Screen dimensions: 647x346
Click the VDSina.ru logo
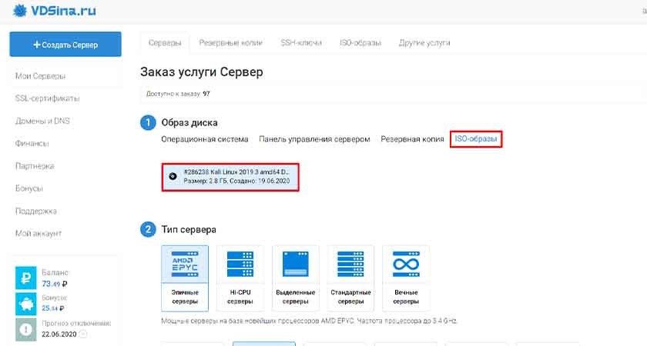[54, 11]
